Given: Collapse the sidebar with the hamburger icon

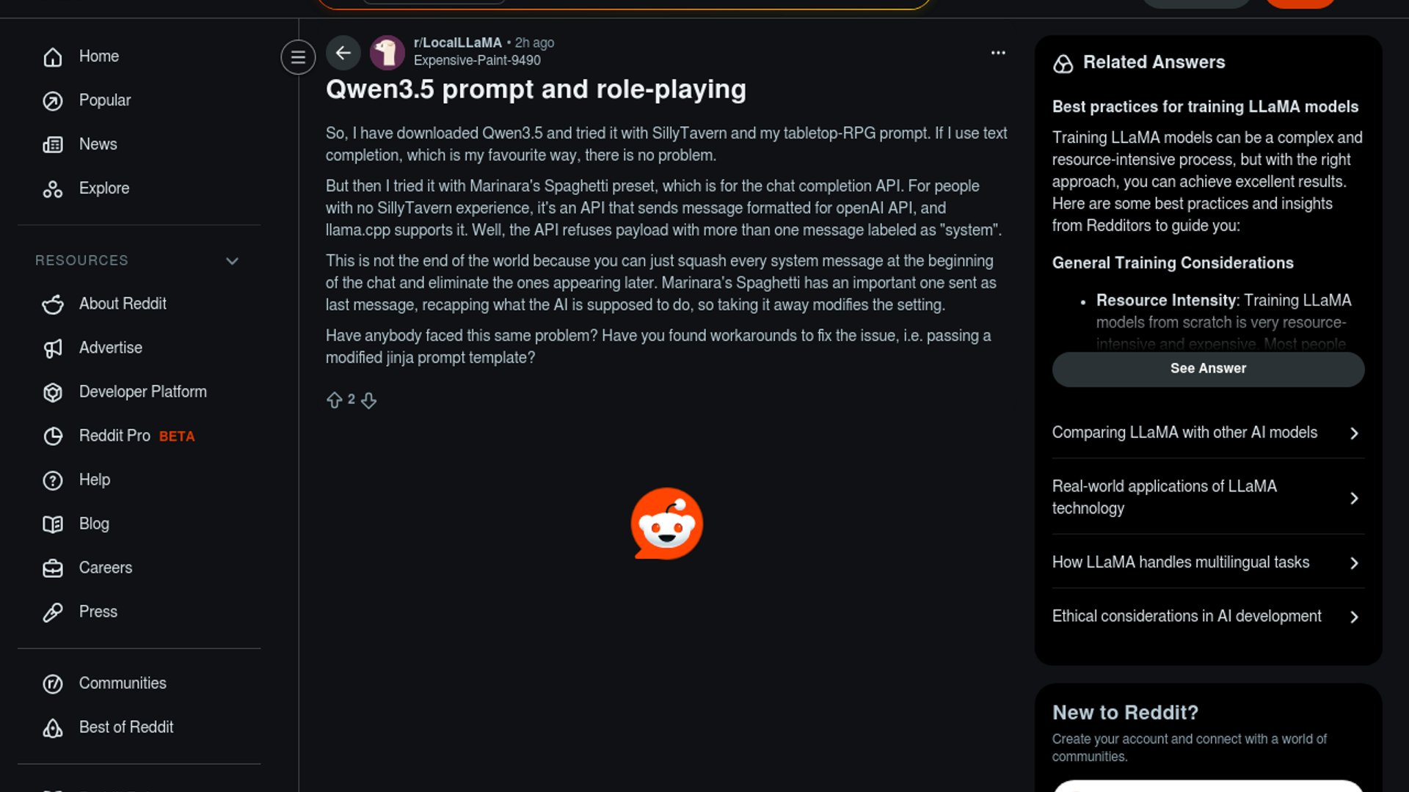Looking at the screenshot, I should coord(298,56).
